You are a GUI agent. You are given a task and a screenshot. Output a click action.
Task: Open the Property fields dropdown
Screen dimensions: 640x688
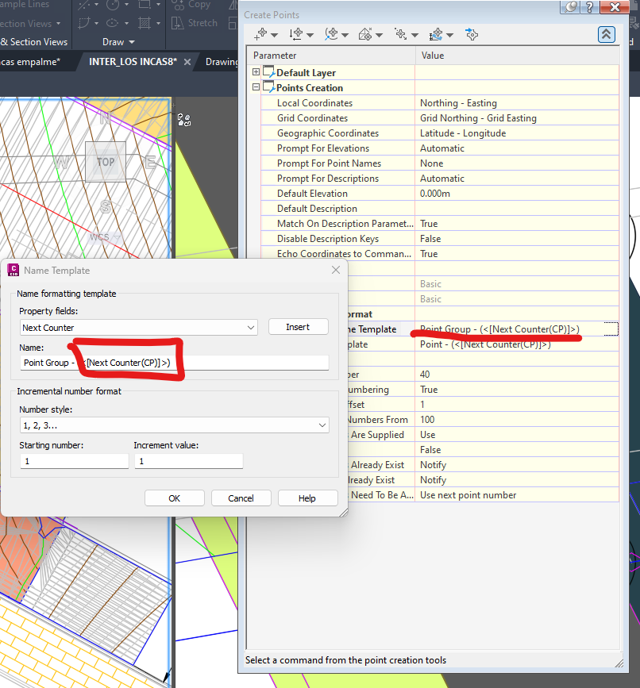[251, 327]
